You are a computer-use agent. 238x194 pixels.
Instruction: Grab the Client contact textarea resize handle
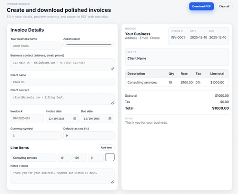point(112,103)
